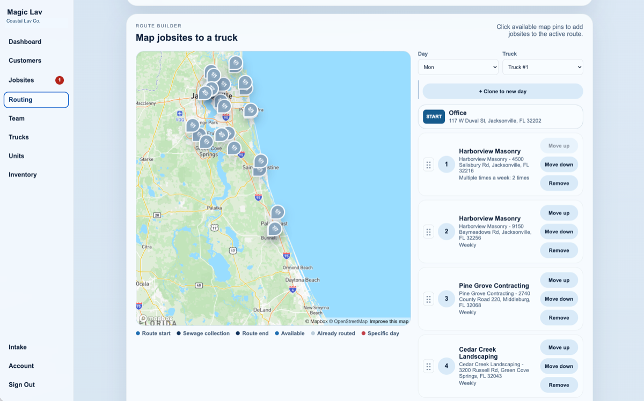Screen dimensions: 644x401
Task: Click the 'Route start' legend label
Action: coord(156,333)
